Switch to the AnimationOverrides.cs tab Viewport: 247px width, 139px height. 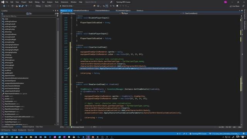coord(81,10)
